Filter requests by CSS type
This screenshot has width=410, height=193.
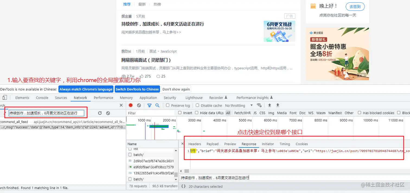point(262,113)
